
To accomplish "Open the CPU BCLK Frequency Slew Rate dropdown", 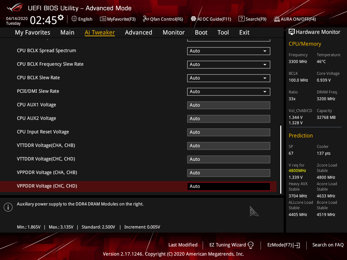I will [x=229, y=65].
